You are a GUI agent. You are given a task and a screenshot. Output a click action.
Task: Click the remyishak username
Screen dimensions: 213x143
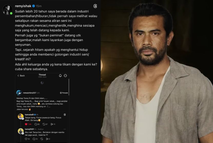23,6
